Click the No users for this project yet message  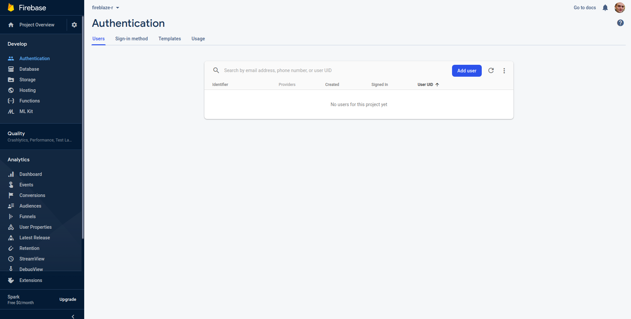[359, 104]
